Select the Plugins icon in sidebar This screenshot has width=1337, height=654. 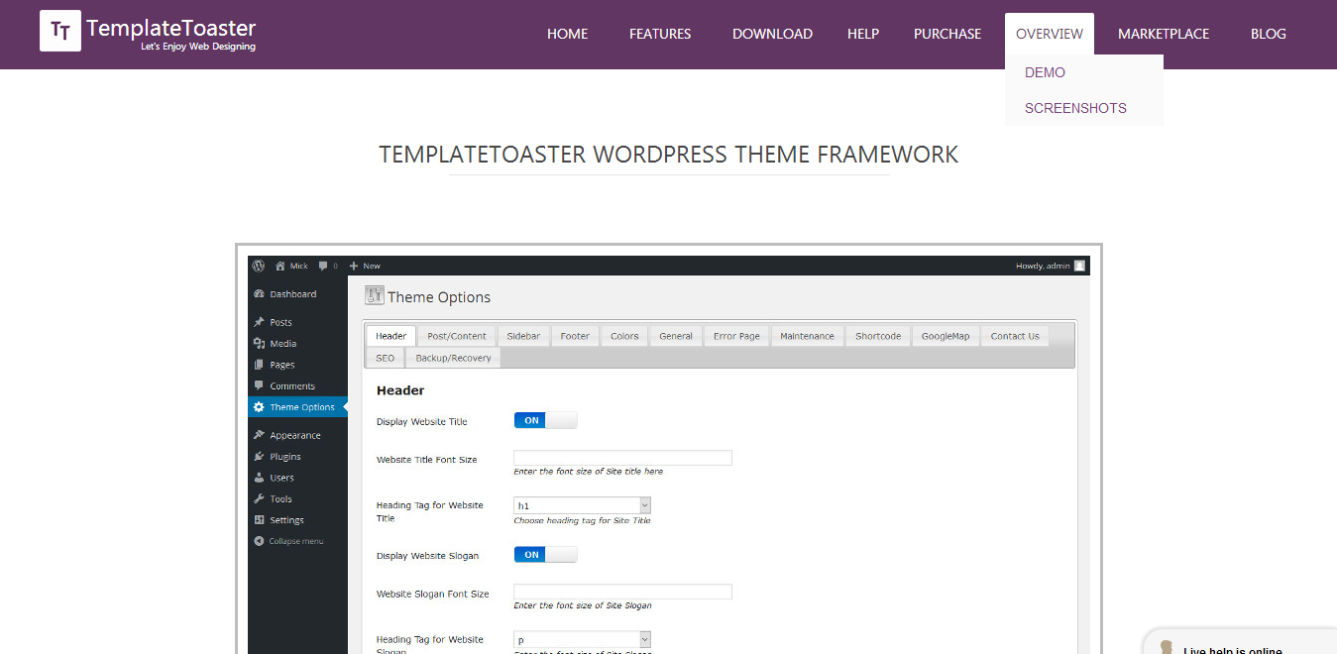tap(259, 457)
